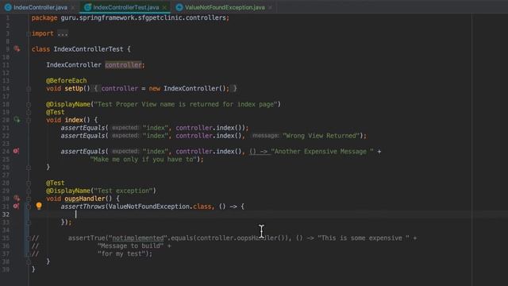
Task: Click the run icon beside class IndexControllerTest
Action: pos(17,49)
